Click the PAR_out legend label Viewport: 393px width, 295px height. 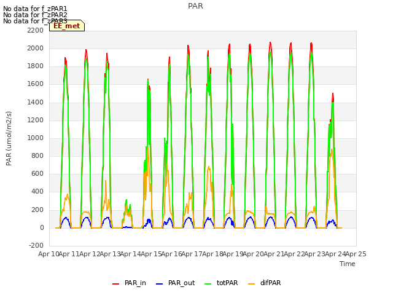coord(182,283)
